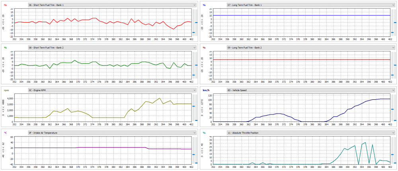Click the green Short Term Fuel Trim Bank 2 graph

click(x=103, y=65)
